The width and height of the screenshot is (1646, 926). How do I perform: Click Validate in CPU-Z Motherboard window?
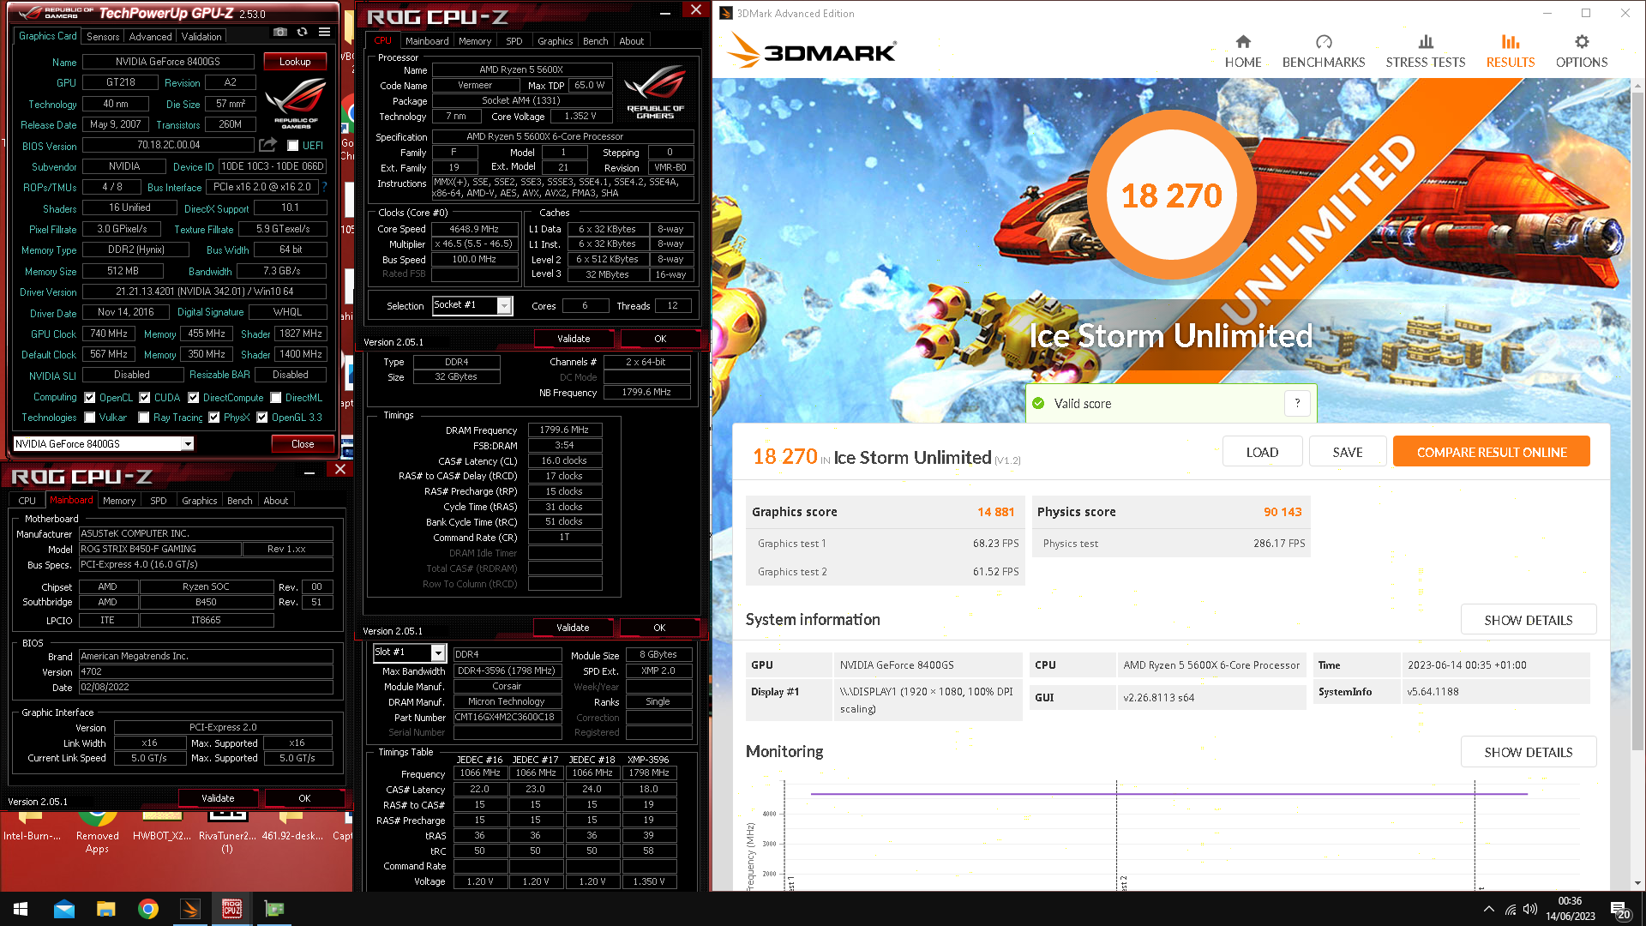218,798
